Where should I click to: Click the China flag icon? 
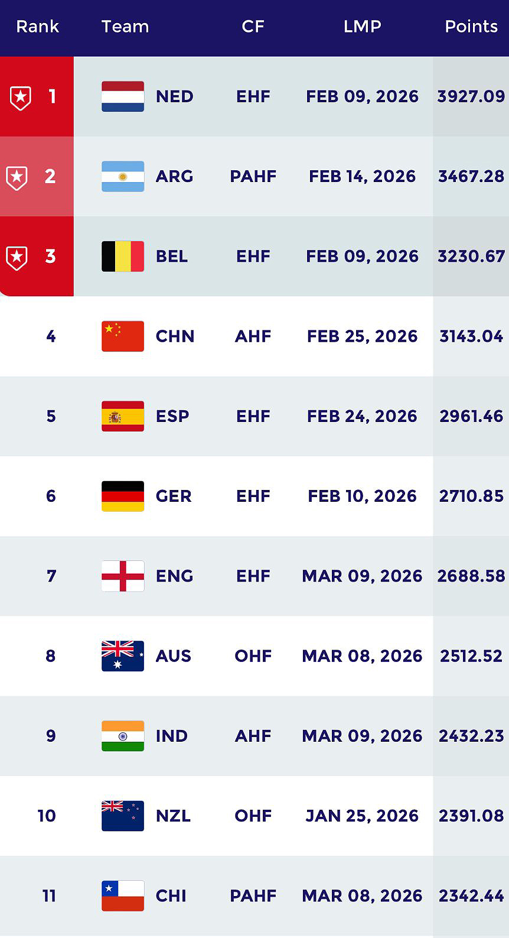click(x=123, y=336)
